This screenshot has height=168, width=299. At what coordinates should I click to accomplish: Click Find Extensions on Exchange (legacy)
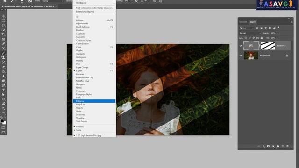[94, 8]
